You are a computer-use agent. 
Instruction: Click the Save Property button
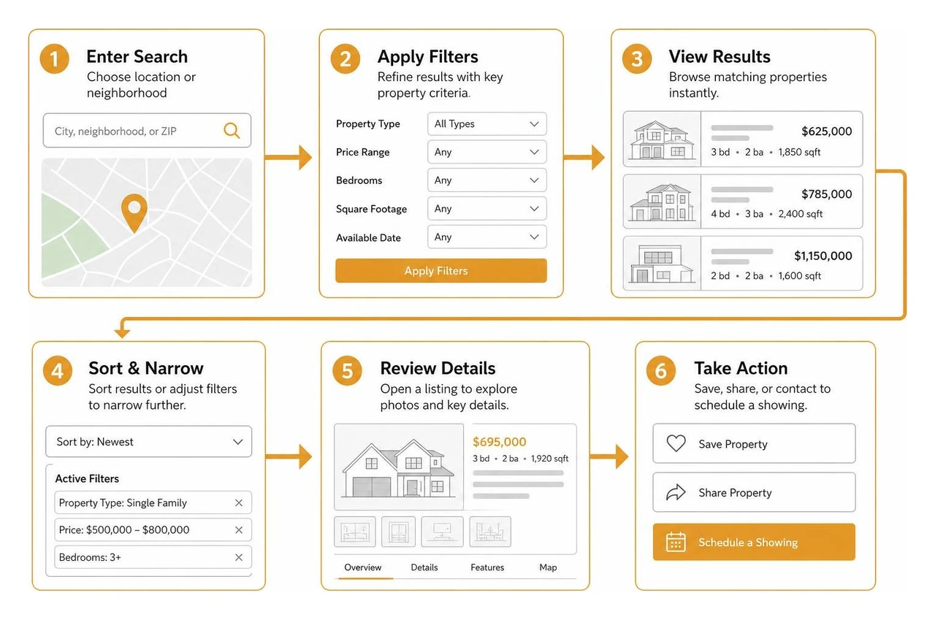point(754,443)
